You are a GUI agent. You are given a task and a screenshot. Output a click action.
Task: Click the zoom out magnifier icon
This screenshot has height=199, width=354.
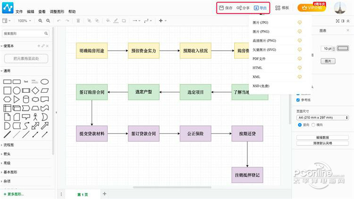[48, 21]
